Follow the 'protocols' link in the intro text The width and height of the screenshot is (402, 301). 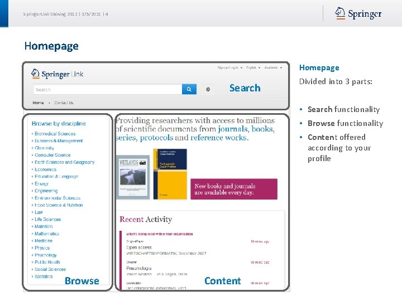point(156,138)
